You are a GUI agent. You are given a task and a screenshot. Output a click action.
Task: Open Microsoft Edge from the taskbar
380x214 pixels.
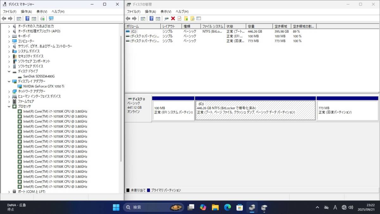pyautogui.click(x=227, y=207)
